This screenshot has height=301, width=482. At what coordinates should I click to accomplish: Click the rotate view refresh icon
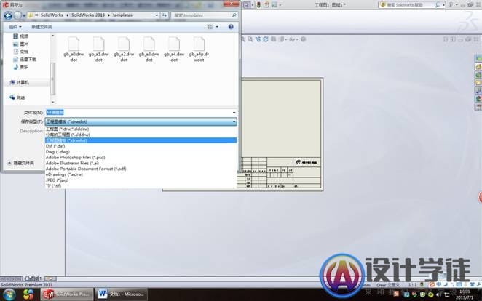(266, 39)
